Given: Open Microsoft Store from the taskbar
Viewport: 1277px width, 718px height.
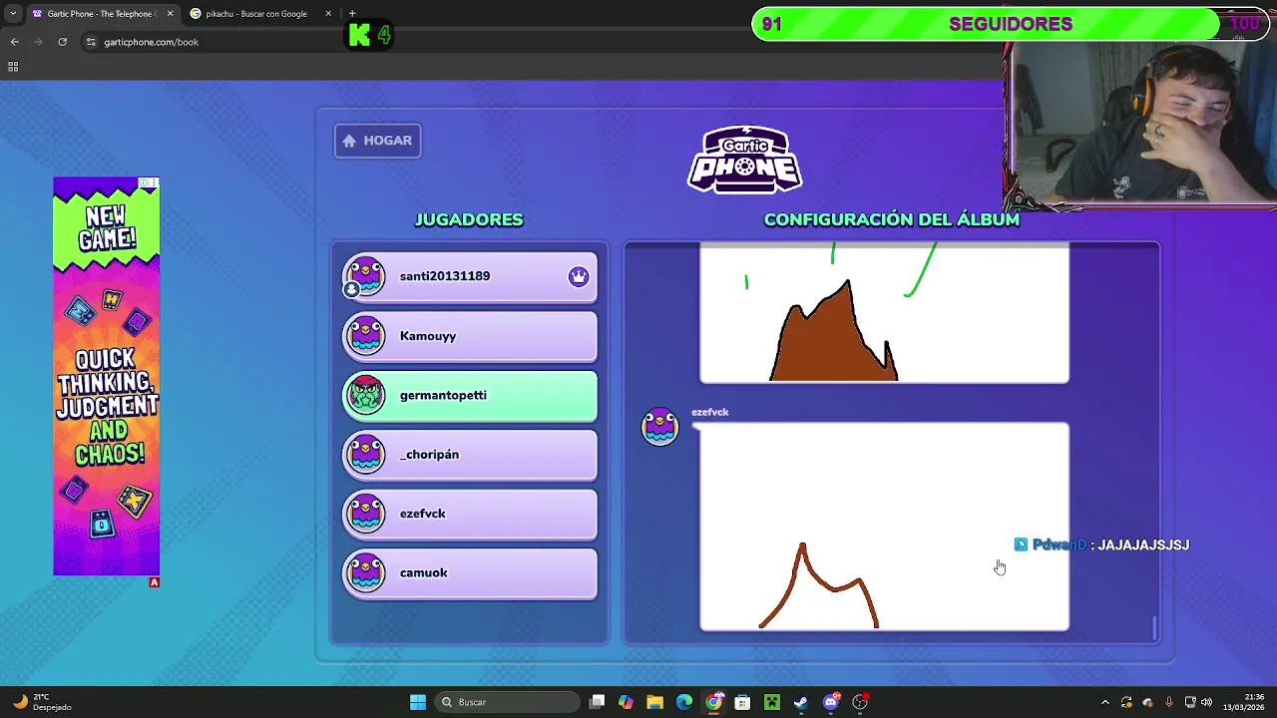Looking at the screenshot, I should click(x=742, y=702).
